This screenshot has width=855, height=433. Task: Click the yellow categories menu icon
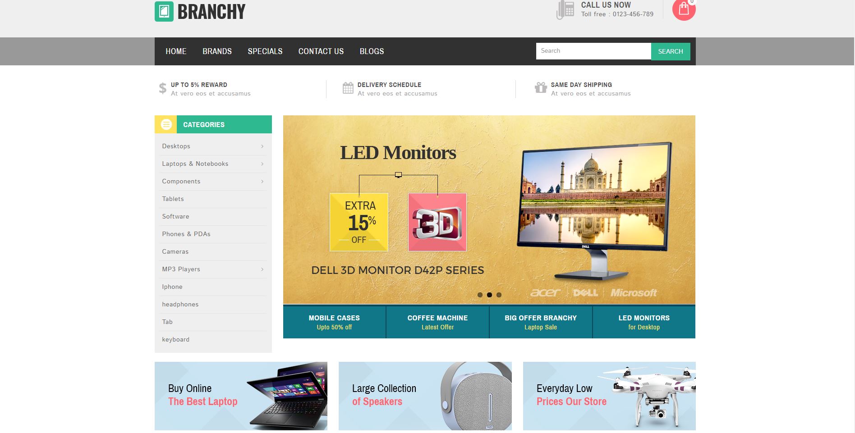[x=166, y=124]
